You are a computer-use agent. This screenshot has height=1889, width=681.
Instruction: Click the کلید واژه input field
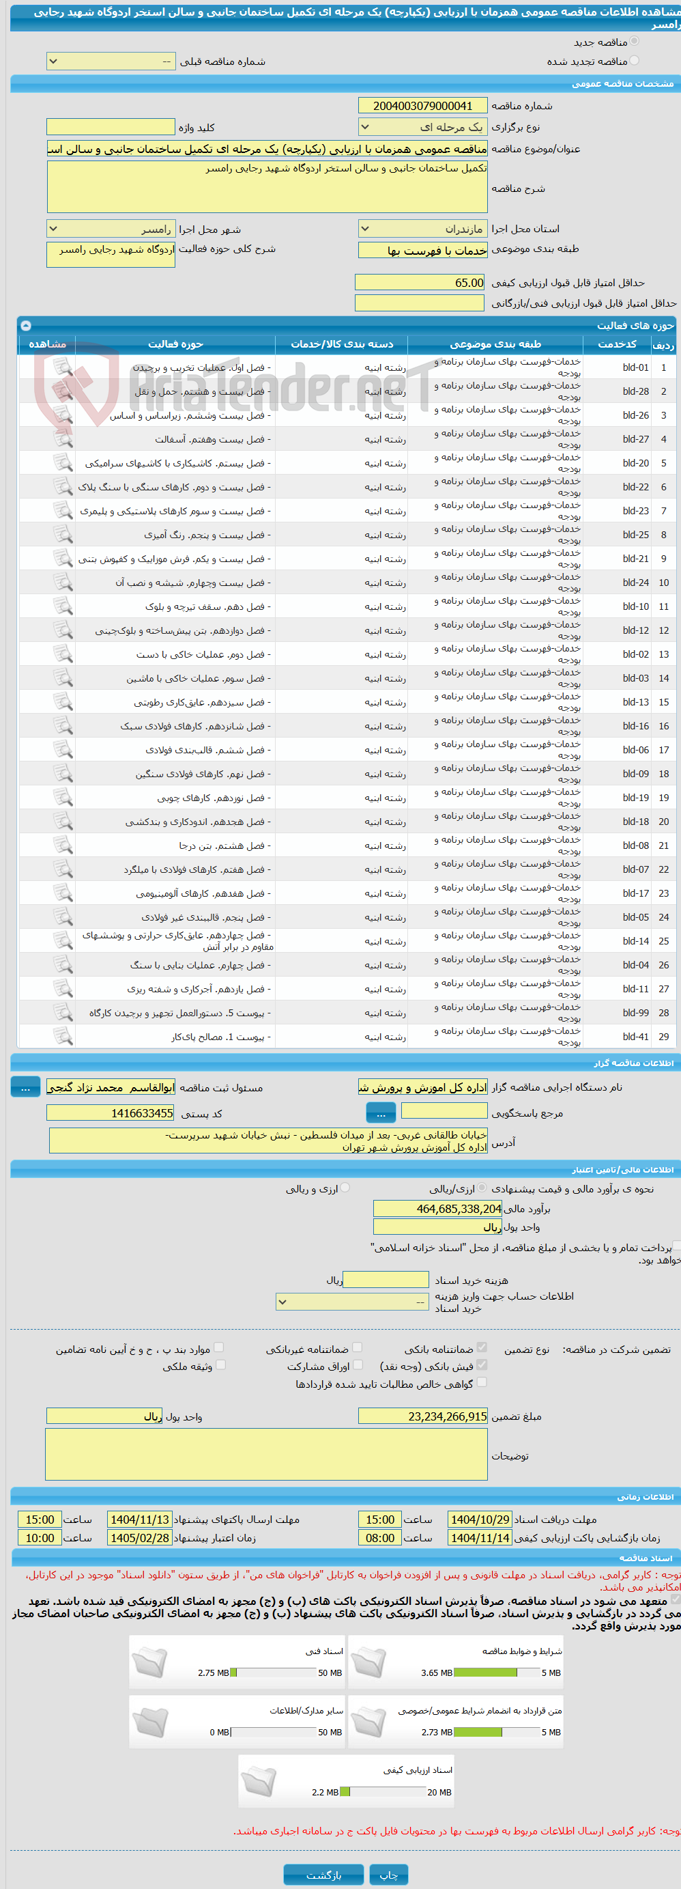111,127
